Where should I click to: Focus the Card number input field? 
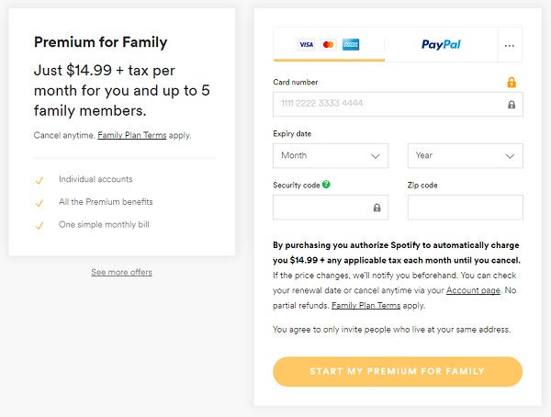pyautogui.click(x=388, y=105)
